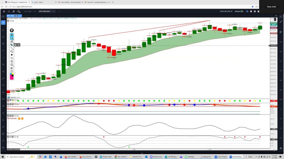Expand the right panel with double chevron

(280, 16)
